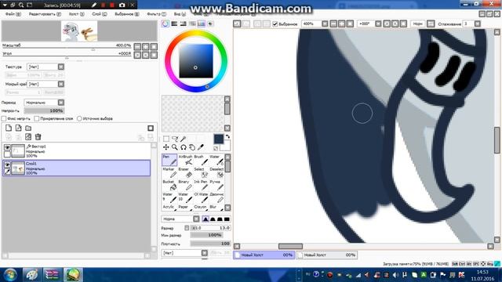The image size is (502, 282).
Task: Toggle the RGB slider panel
Action: pos(174,23)
